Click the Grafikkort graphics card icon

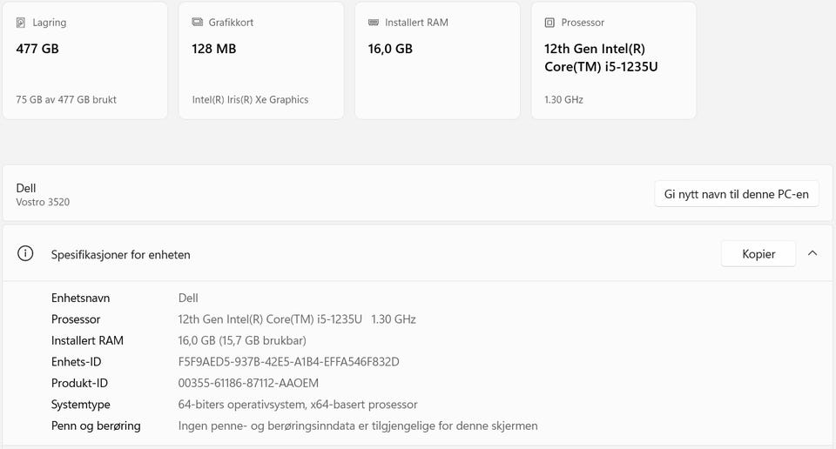pos(198,22)
